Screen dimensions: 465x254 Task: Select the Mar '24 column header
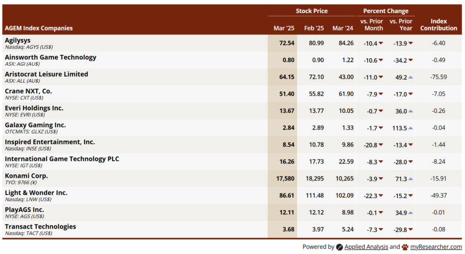(343, 28)
